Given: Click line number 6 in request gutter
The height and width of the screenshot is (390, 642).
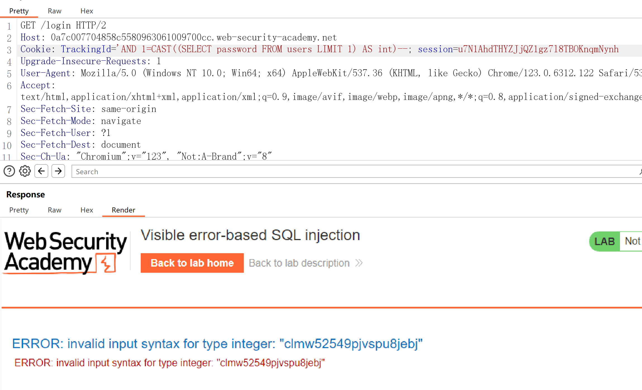Looking at the screenshot, I should [9, 86].
